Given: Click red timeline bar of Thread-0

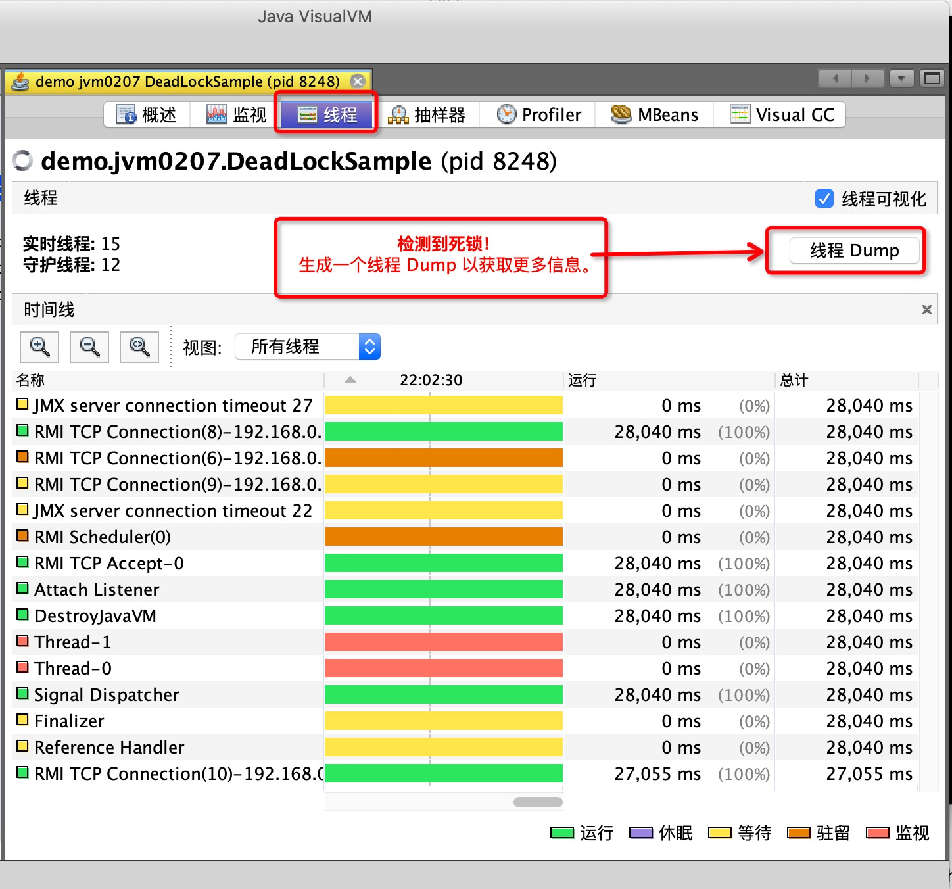Looking at the screenshot, I should pos(443,669).
